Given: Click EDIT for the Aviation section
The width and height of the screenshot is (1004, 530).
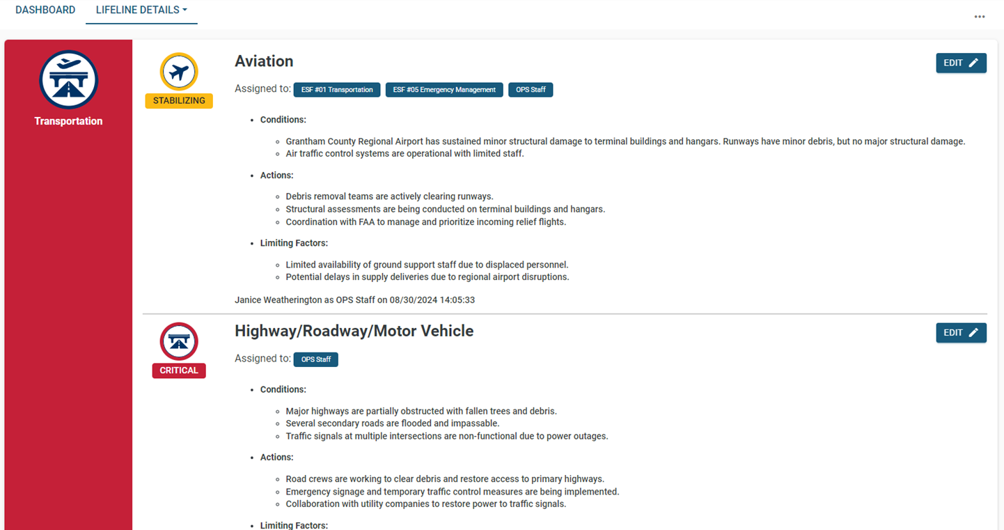Looking at the screenshot, I should 961,62.
